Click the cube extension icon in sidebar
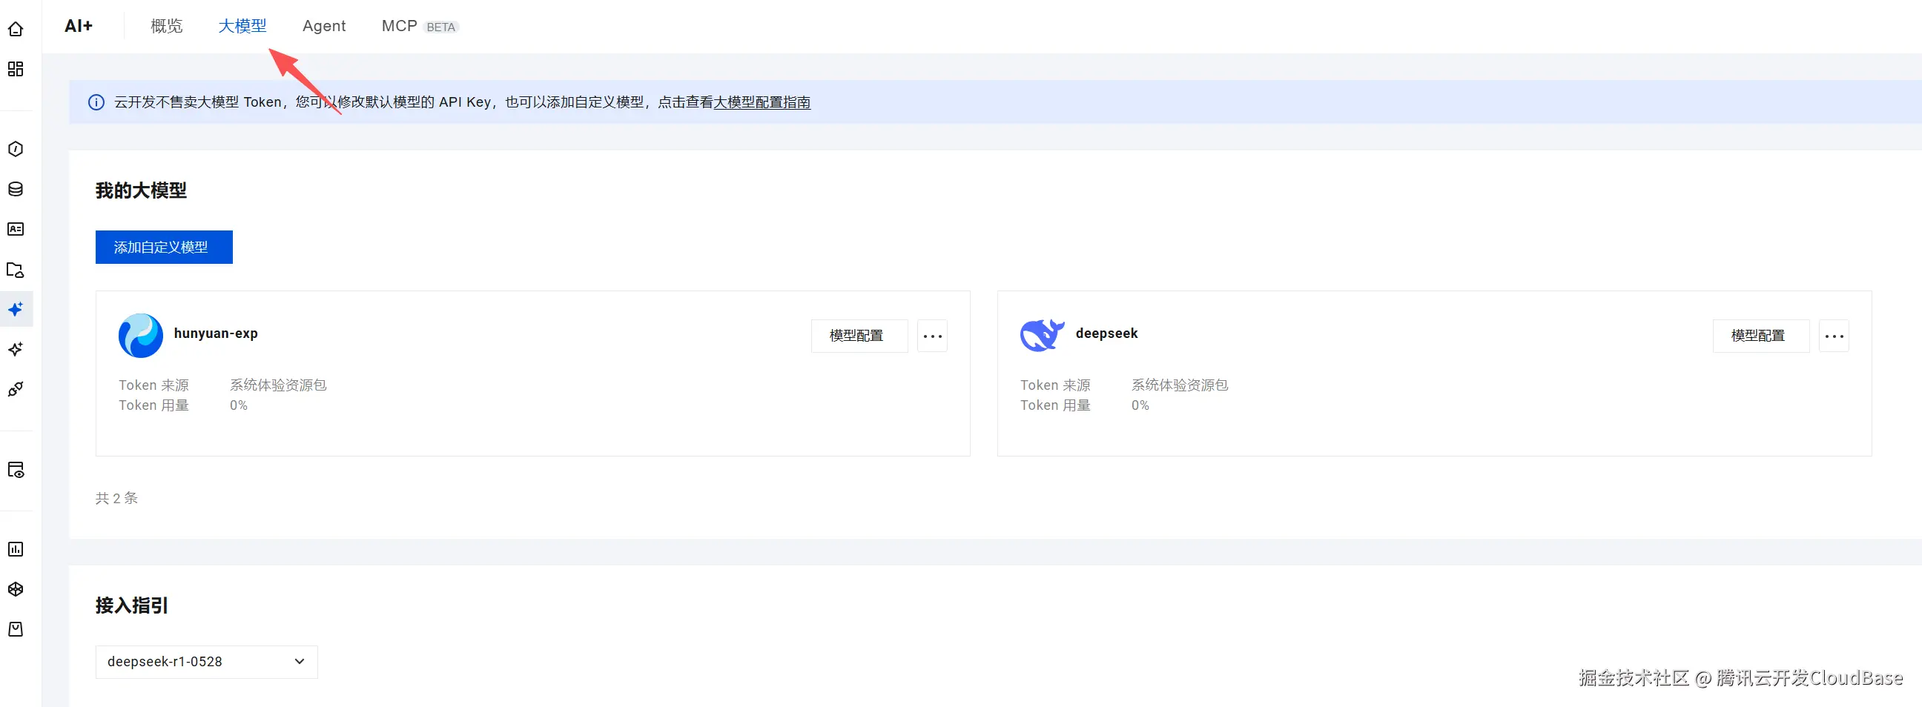The width and height of the screenshot is (1922, 707). pyautogui.click(x=16, y=588)
